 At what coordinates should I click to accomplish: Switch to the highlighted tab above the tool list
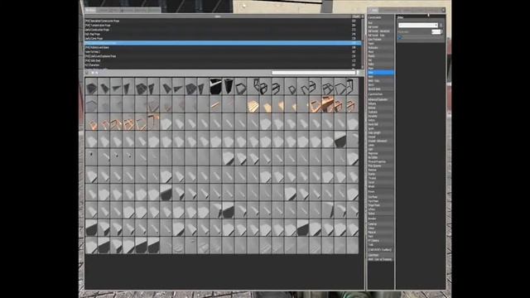tap(374, 11)
